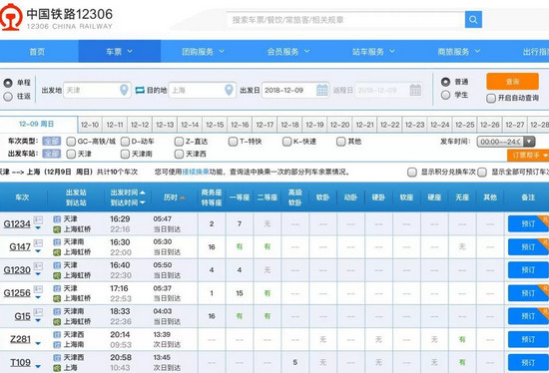Click origin station icon for Z281 天津西
Screen dimensions: 549x373
tap(57, 334)
